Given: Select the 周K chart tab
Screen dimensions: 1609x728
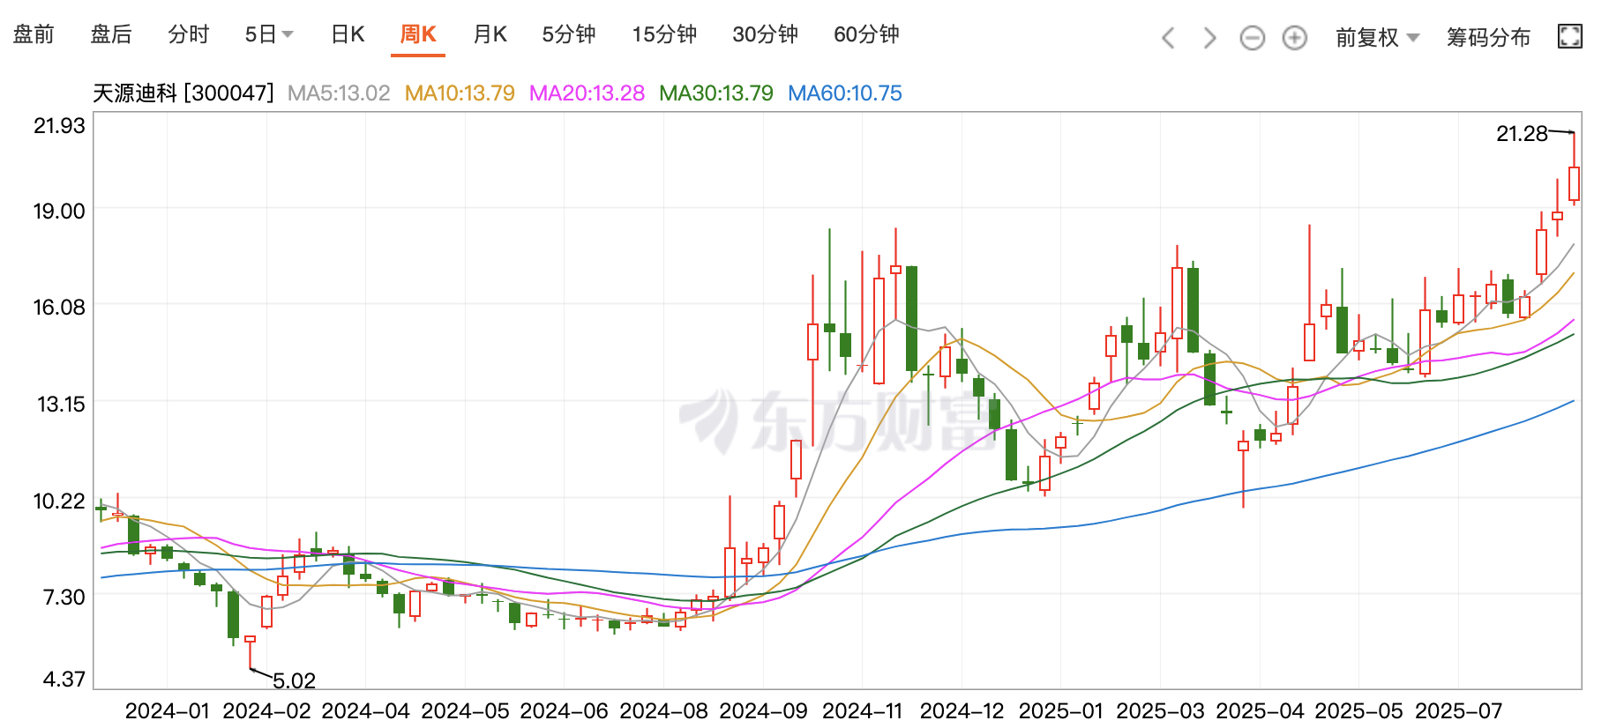Looking at the screenshot, I should (x=418, y=34).
